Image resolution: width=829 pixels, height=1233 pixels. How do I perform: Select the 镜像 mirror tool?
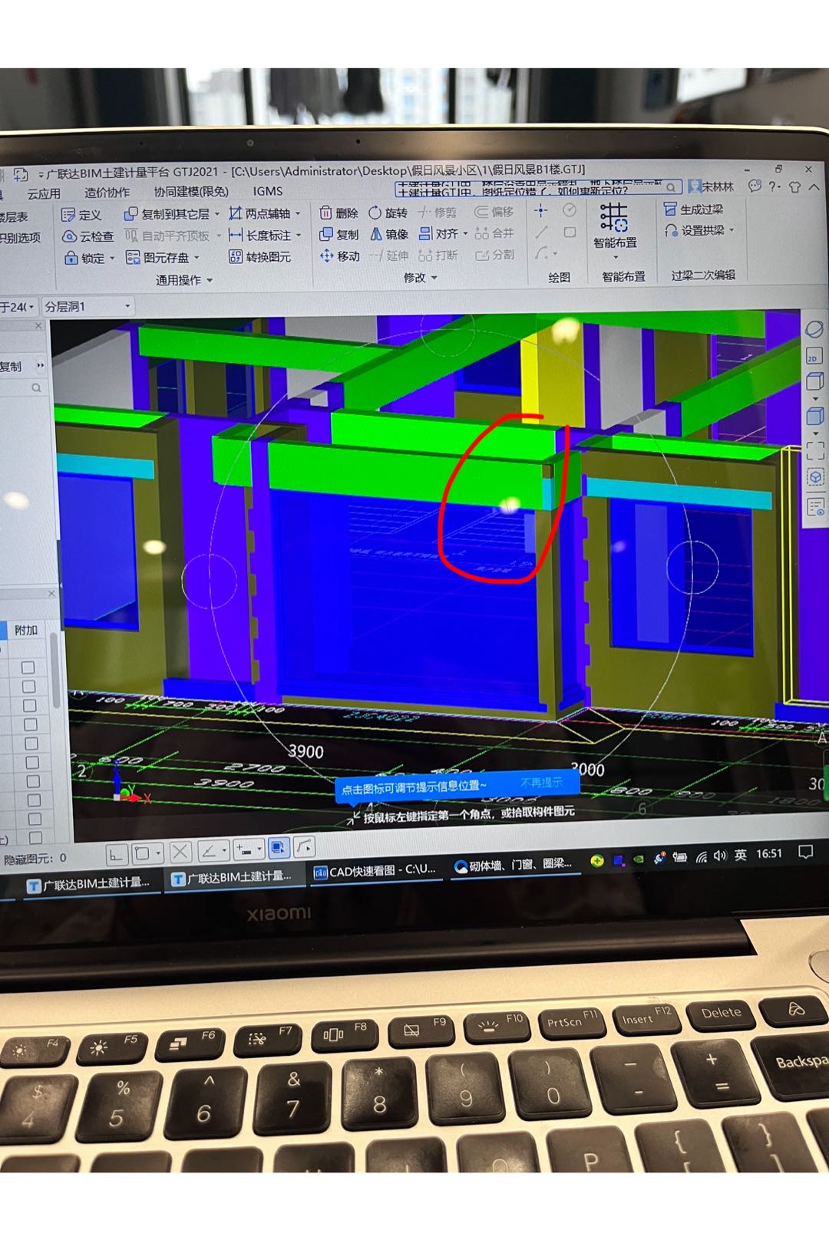(388, 234)
